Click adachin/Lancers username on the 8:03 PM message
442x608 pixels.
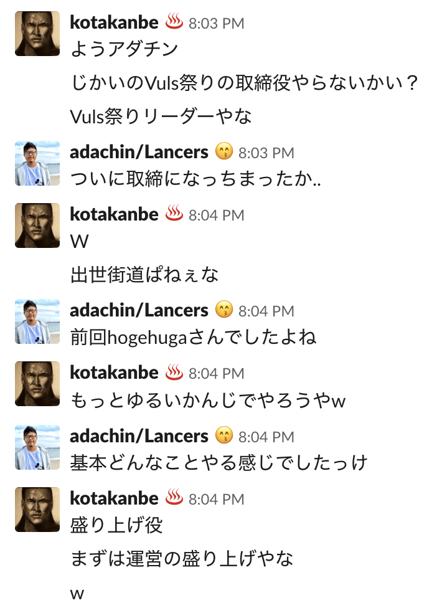tap(139, 152)
